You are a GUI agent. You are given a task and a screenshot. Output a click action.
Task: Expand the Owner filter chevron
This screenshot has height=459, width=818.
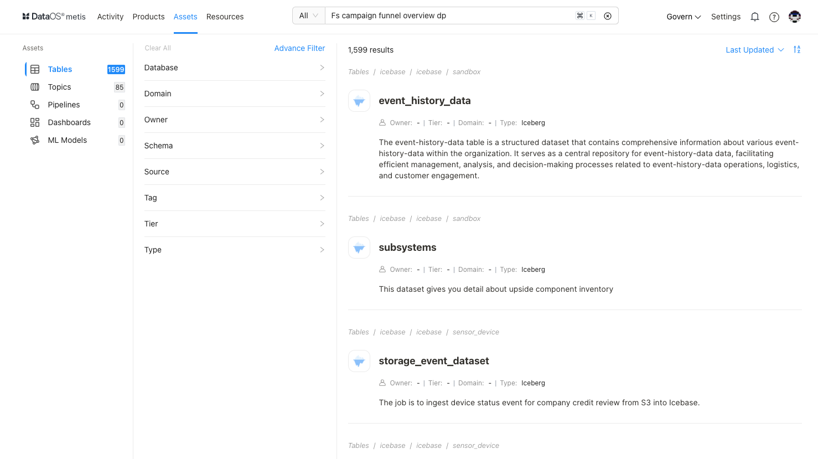point(322,120)
